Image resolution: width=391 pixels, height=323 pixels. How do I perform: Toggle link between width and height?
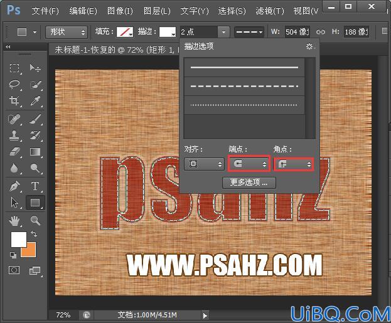[x=321, y=32]
